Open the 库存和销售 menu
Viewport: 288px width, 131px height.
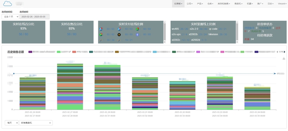tap(224, 4)
